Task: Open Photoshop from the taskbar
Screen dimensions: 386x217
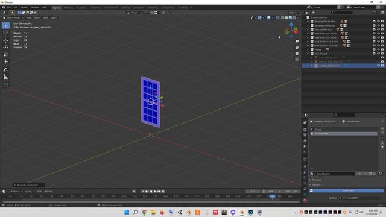Action: pos(251,212)
